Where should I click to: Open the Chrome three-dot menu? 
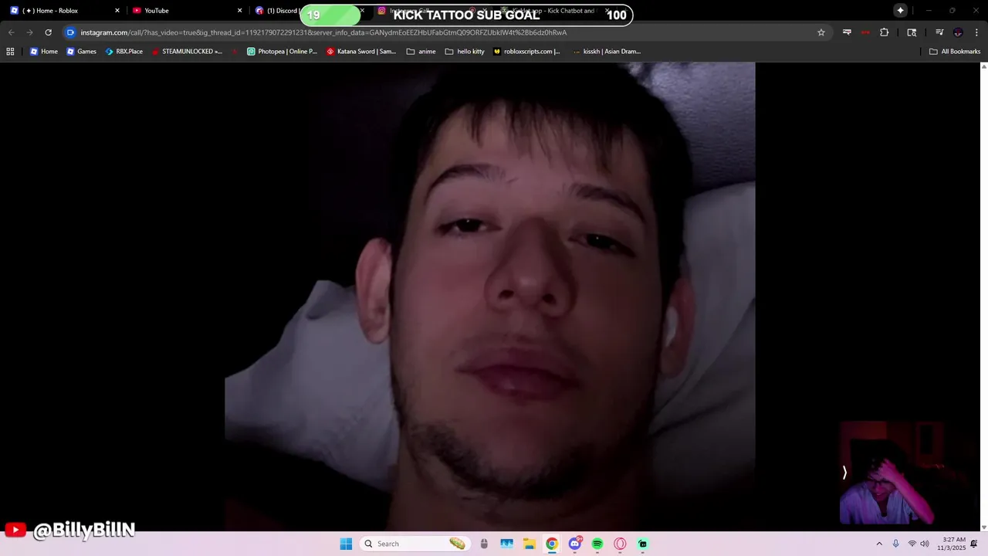(x=976, y=32)
